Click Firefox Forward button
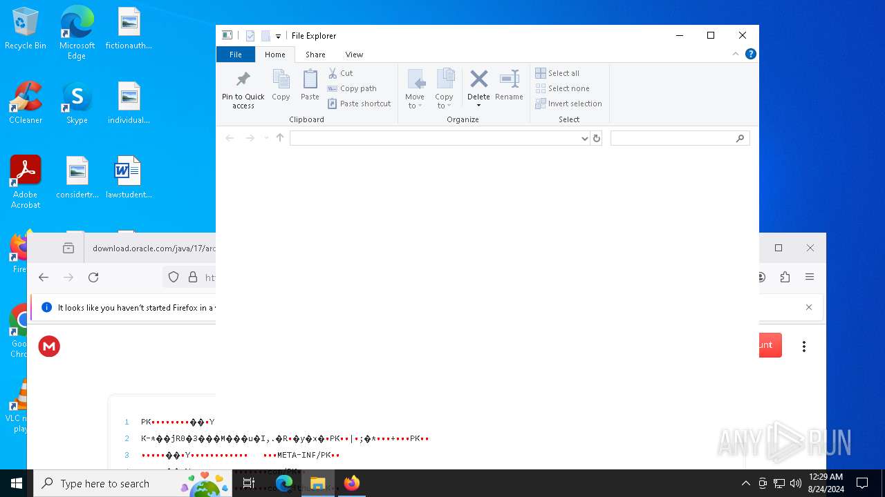 point(68,277)
